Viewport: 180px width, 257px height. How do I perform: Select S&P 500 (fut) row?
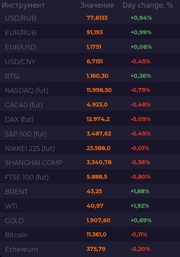coord(90,134)
